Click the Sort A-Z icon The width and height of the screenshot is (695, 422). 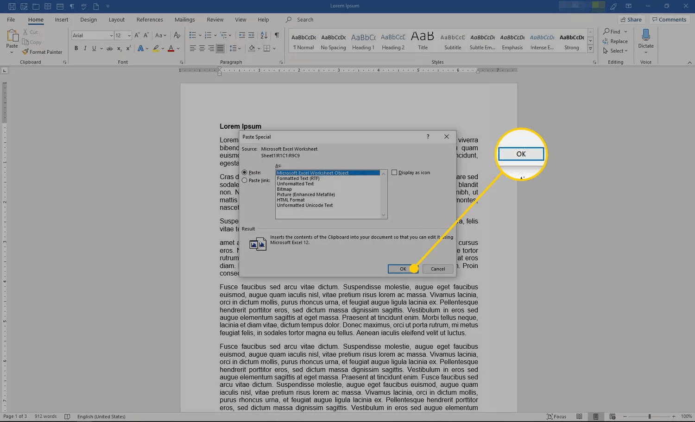coord(264,35)
